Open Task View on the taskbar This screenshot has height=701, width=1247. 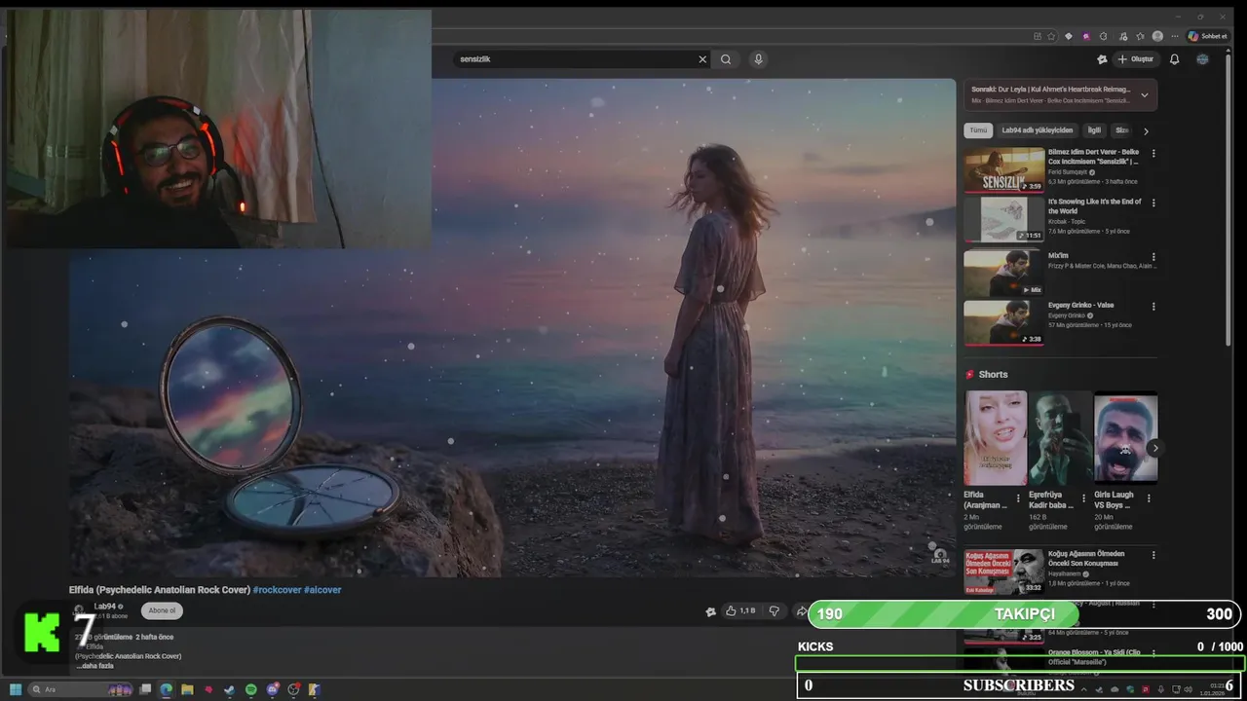(145, 689)
